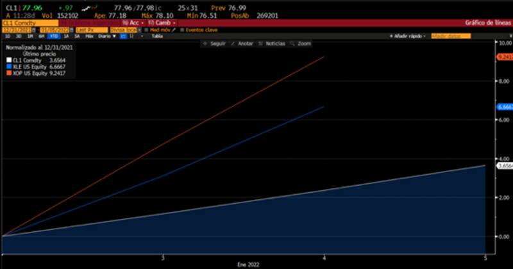Click the Tabla view button
The image size is (513, 269).
point(156,37)
